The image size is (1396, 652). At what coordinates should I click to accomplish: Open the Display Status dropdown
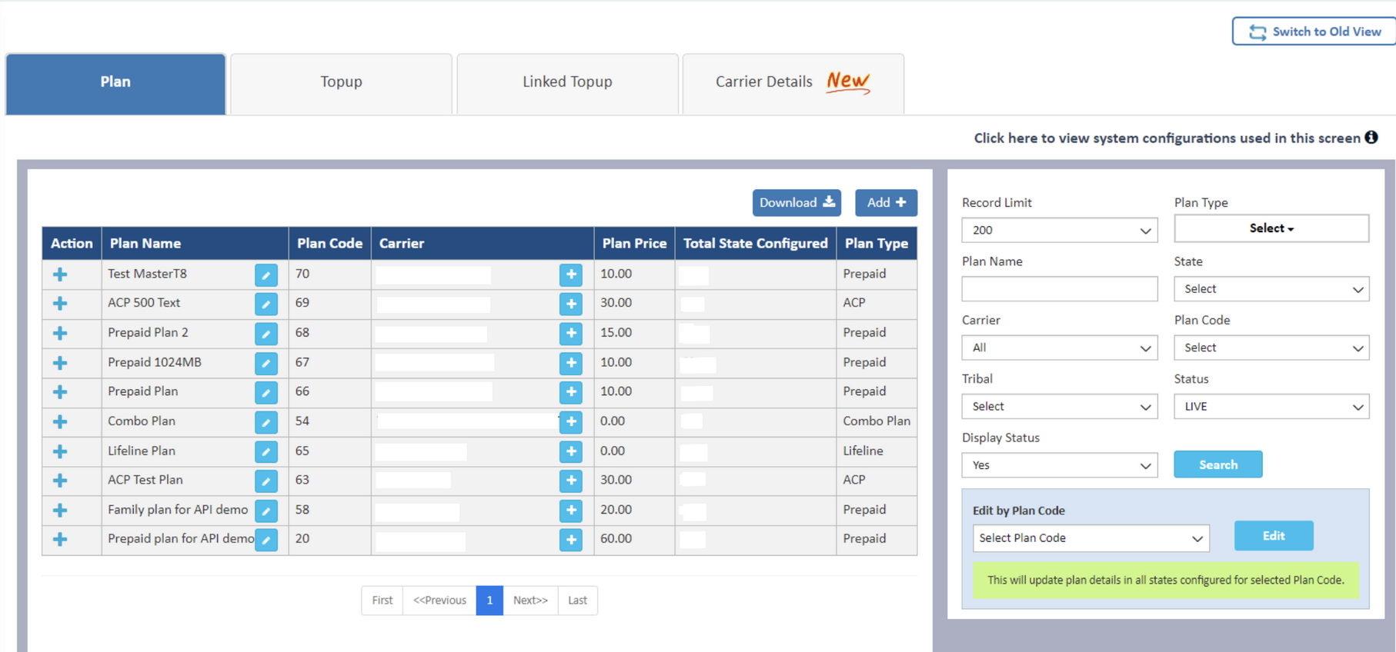[1060, 465]
